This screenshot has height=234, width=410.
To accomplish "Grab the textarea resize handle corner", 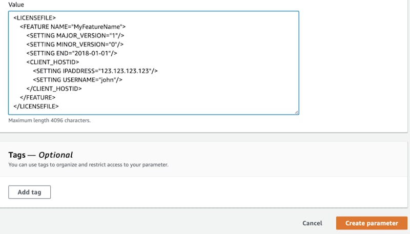I will tap(296, 112).
